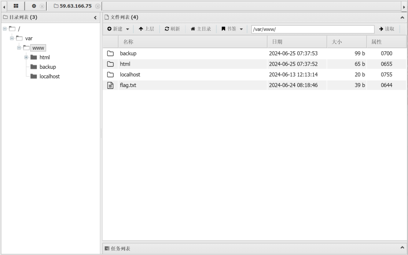Click the backup folder icon in file list
Image resolution: width=408 pixels, height=255 pixels.
[110, 53]
